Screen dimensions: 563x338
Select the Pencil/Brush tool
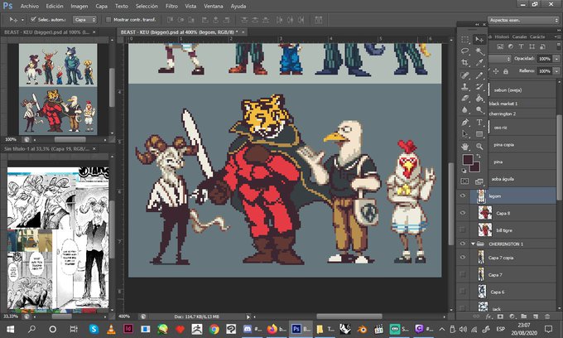coord(479,75)
